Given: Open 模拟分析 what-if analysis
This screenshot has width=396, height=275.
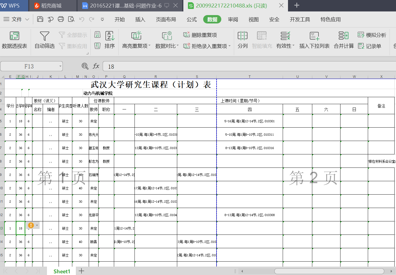Looking at the screenshot, I should [x=372, y=35].
